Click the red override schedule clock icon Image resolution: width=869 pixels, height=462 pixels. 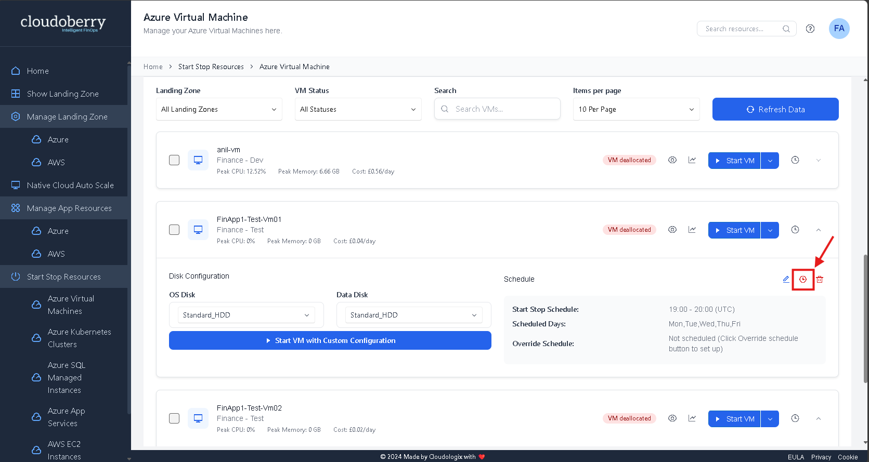(x=803, y=280)
